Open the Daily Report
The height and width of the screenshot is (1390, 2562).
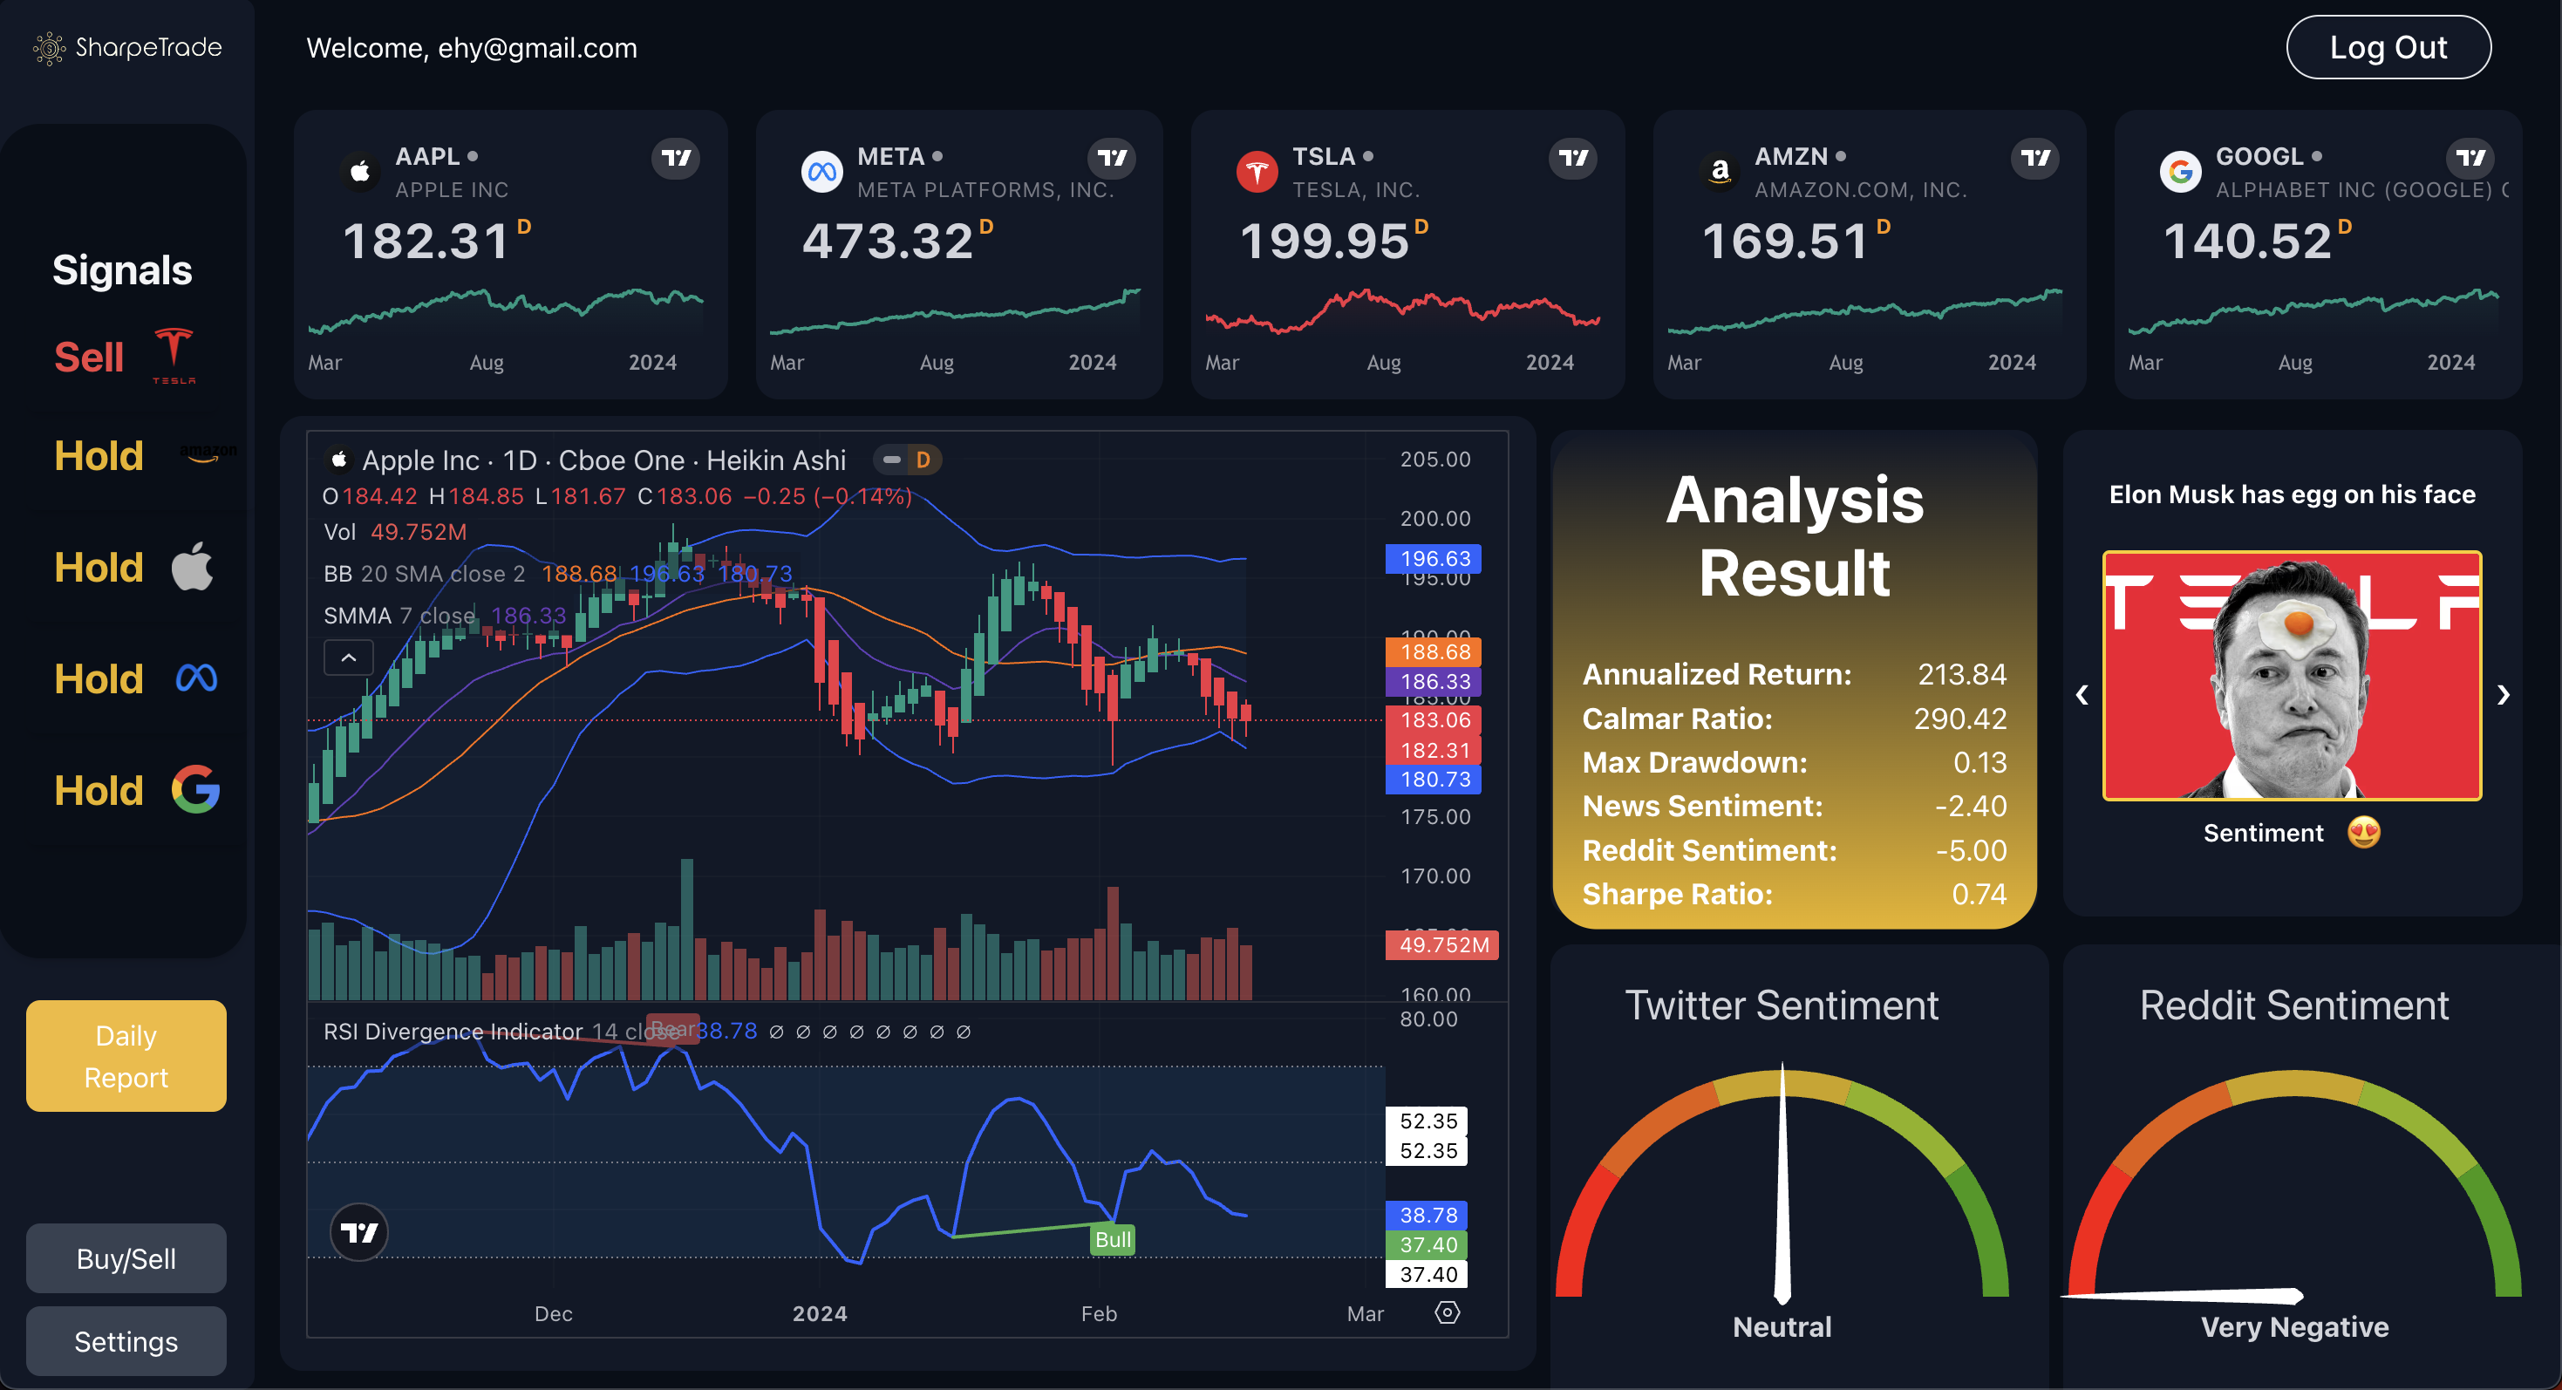tap(126, 1056)
